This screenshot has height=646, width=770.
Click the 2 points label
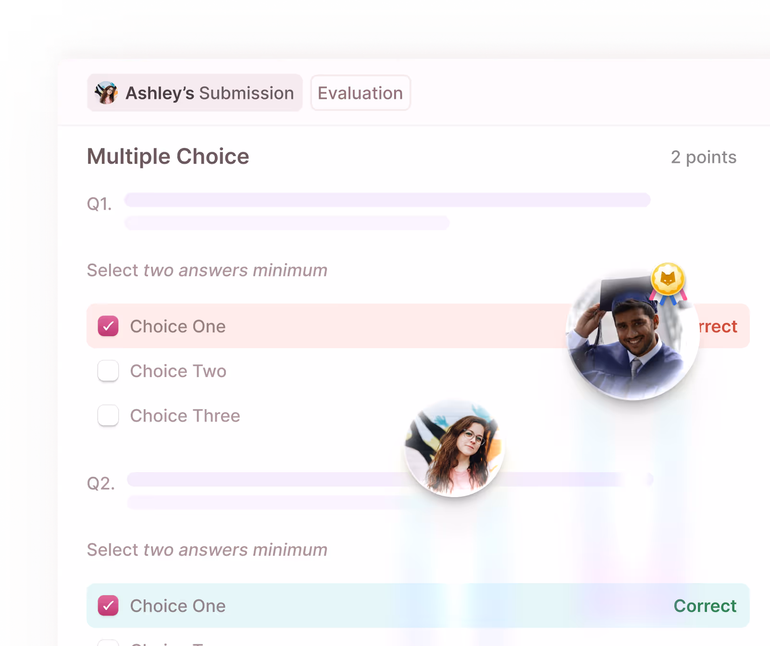(704, 157)
